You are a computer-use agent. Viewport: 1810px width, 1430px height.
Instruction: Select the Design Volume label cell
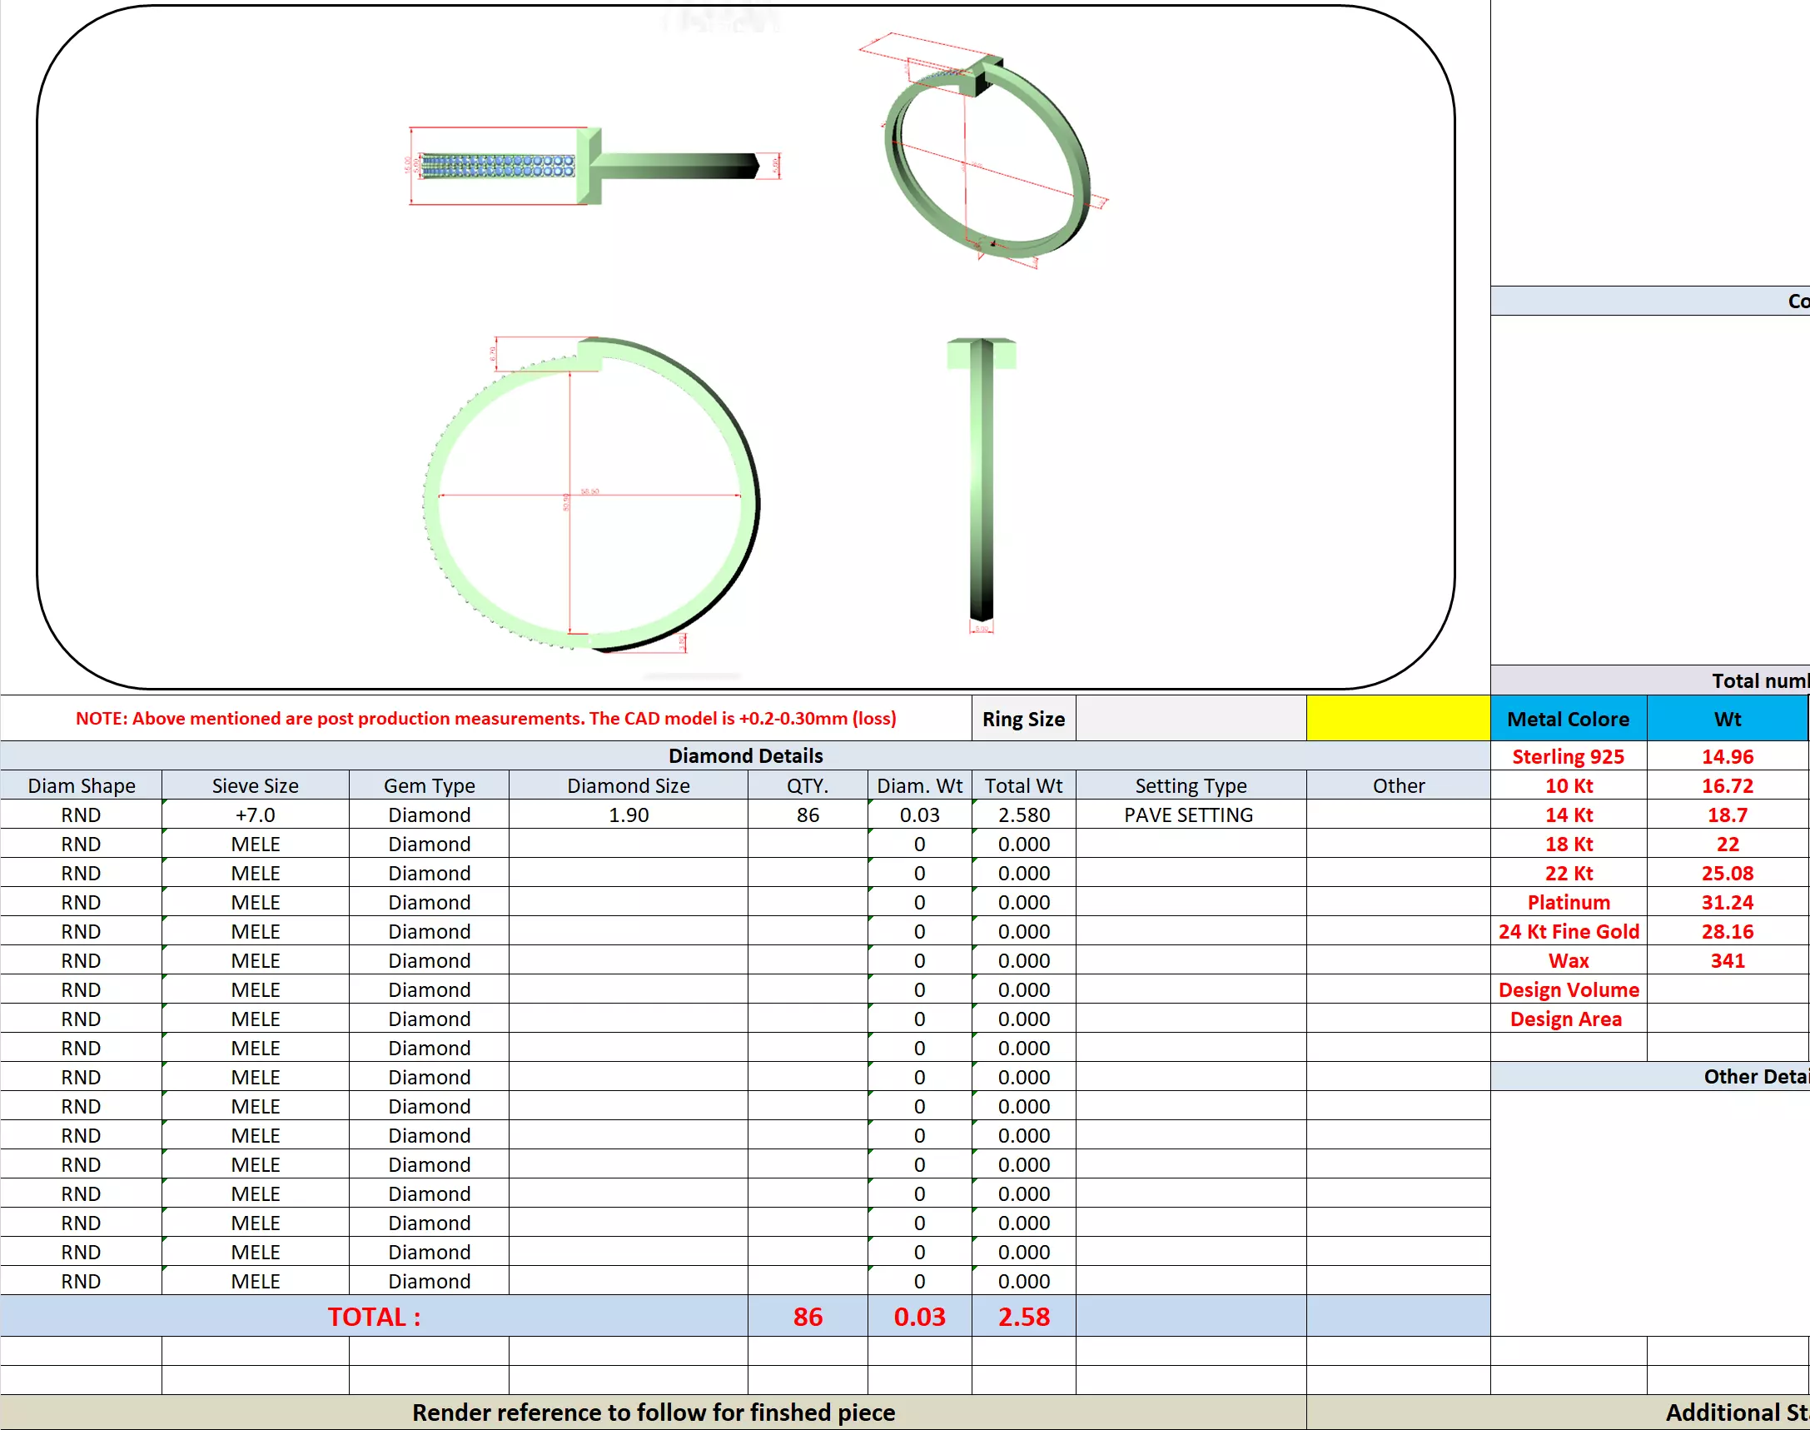pyautogui.click(x=1568, y=989)
